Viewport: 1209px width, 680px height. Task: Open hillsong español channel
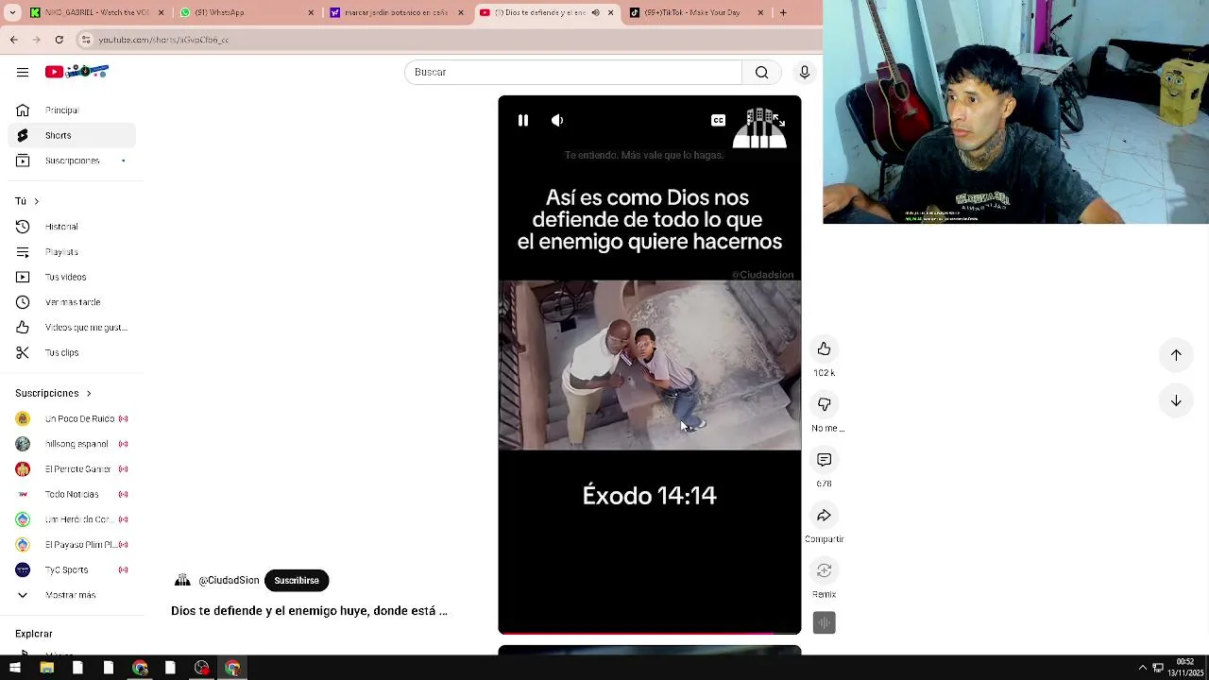coord(72,444)
